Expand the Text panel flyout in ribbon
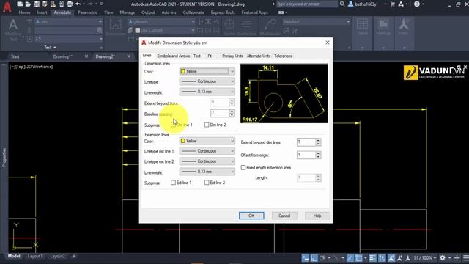This screenshot has height=264, width=469. pos(50,47)
